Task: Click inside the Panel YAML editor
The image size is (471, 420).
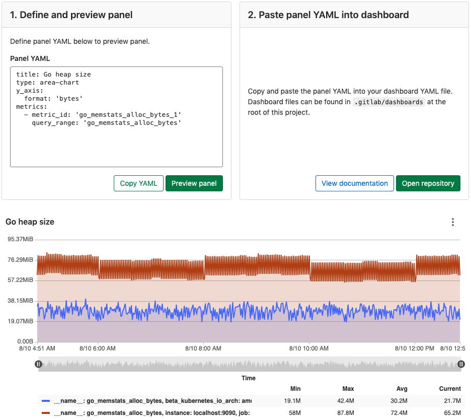Action: pos(116,116)
